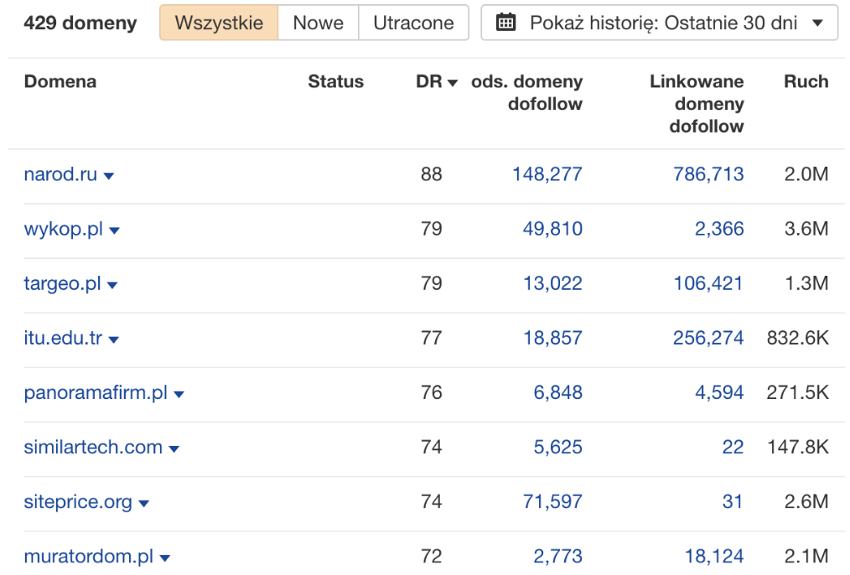Click 71,597 referring domains for siteprice.org
The image size is (850, 575).
(x=552, y=502)
